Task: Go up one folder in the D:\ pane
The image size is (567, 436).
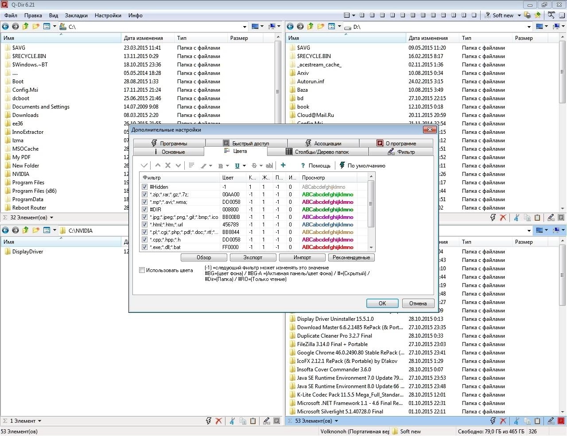Action: 311,27
